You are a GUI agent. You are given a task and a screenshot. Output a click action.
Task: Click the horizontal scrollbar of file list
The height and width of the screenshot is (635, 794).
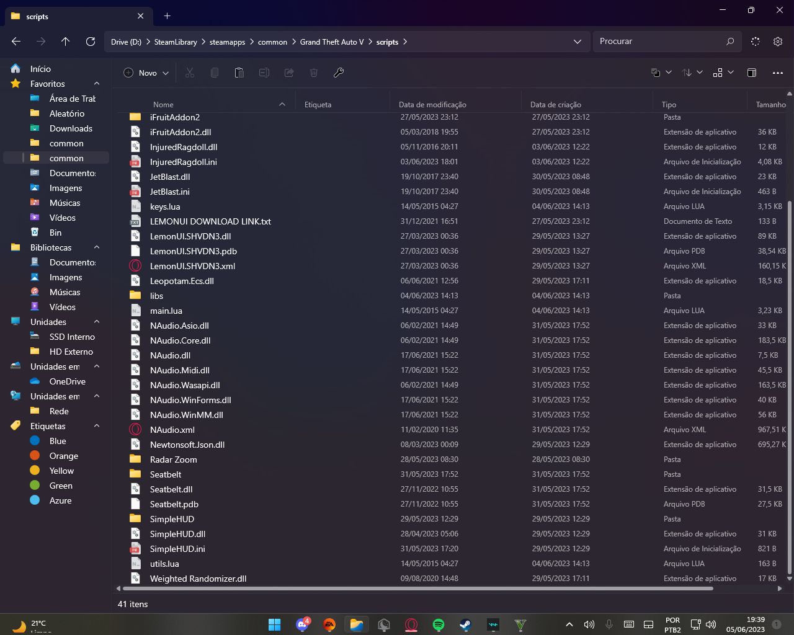[x=418, y=588]
